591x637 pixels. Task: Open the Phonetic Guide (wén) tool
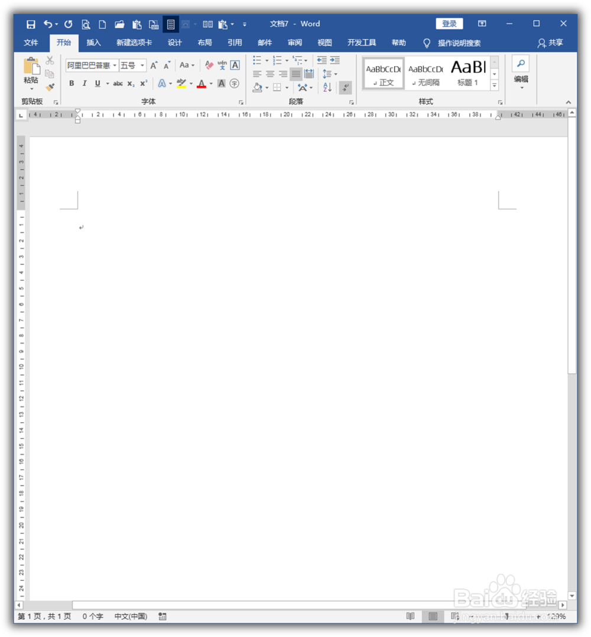point(222,65)
